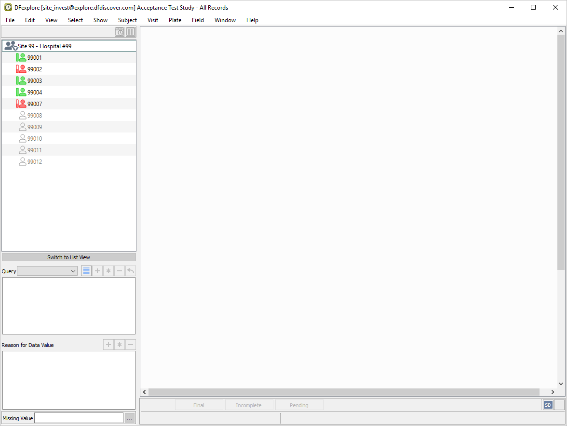Click the calendar clock icon above subject list
Viewport: 567px width, 426px height.
pyautogui.click(x=119, y=32)
